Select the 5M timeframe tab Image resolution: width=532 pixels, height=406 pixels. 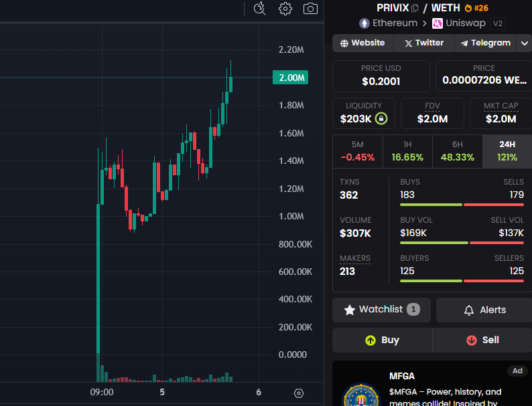[x=358, y=151]
